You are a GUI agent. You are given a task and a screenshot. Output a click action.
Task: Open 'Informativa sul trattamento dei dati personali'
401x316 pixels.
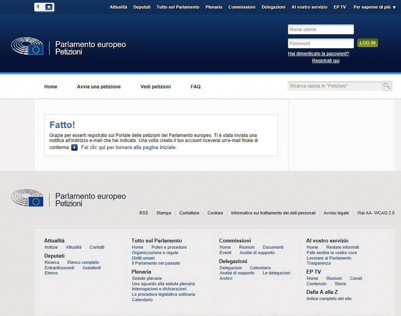tap(273, 213)
